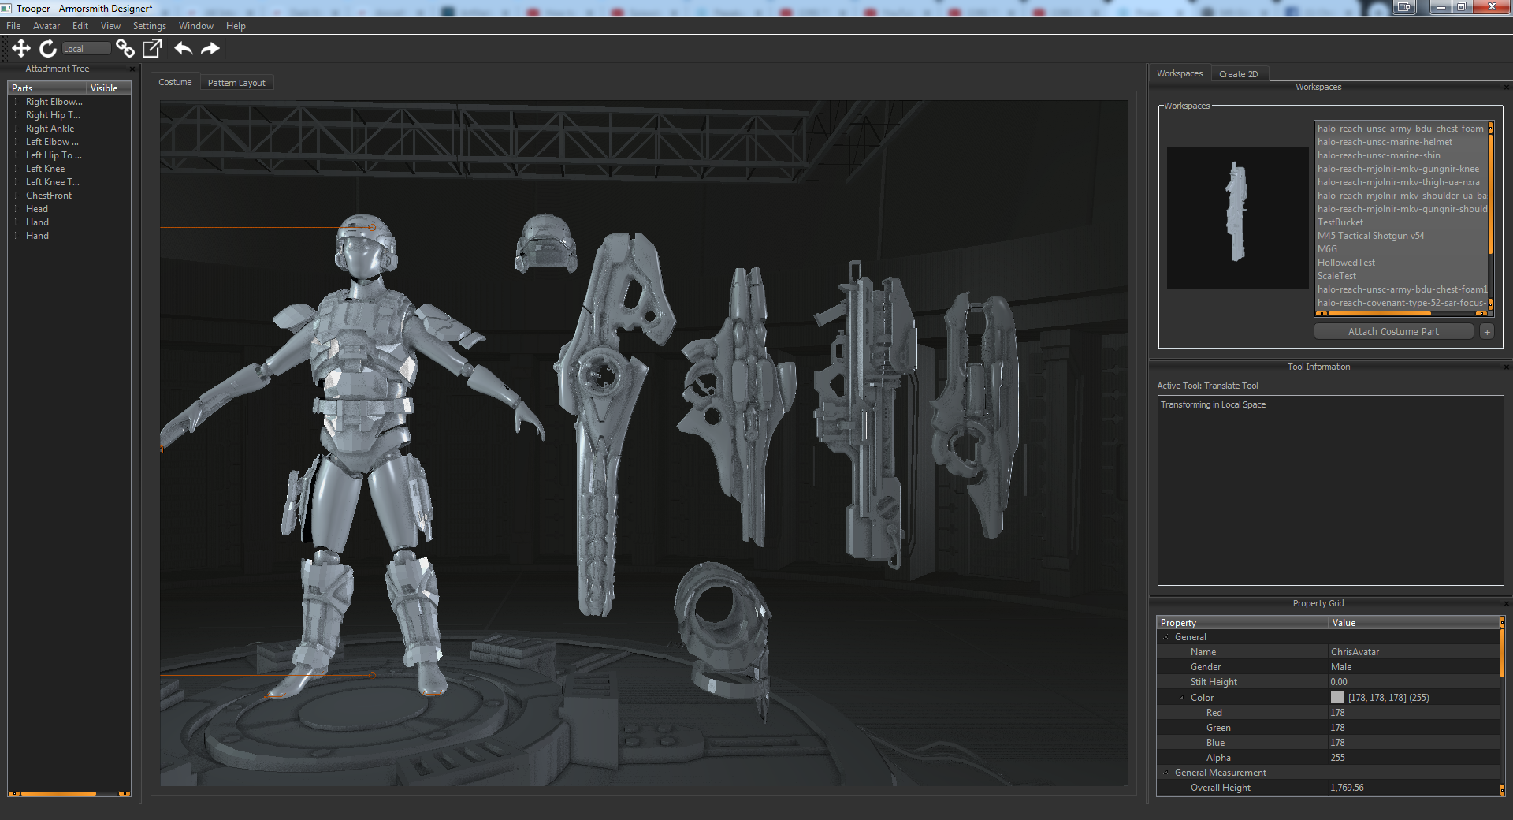Click the Red value field
The height and width of the screenshot is (820, 1513).
[1414, 713]
